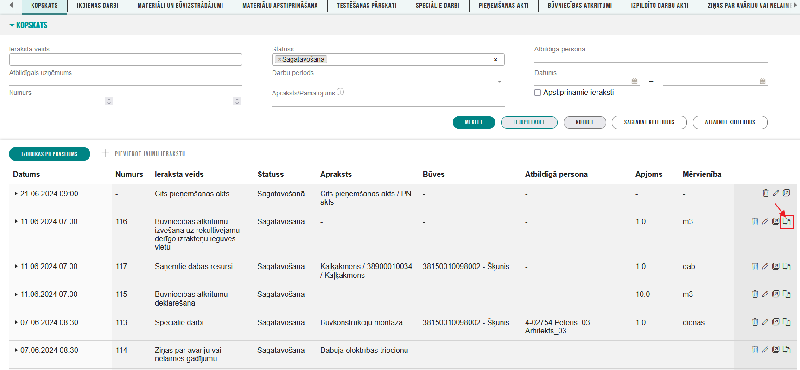The image size is (800, 370).
Task: Delete entry number 114
Action: tap(755, 350)
